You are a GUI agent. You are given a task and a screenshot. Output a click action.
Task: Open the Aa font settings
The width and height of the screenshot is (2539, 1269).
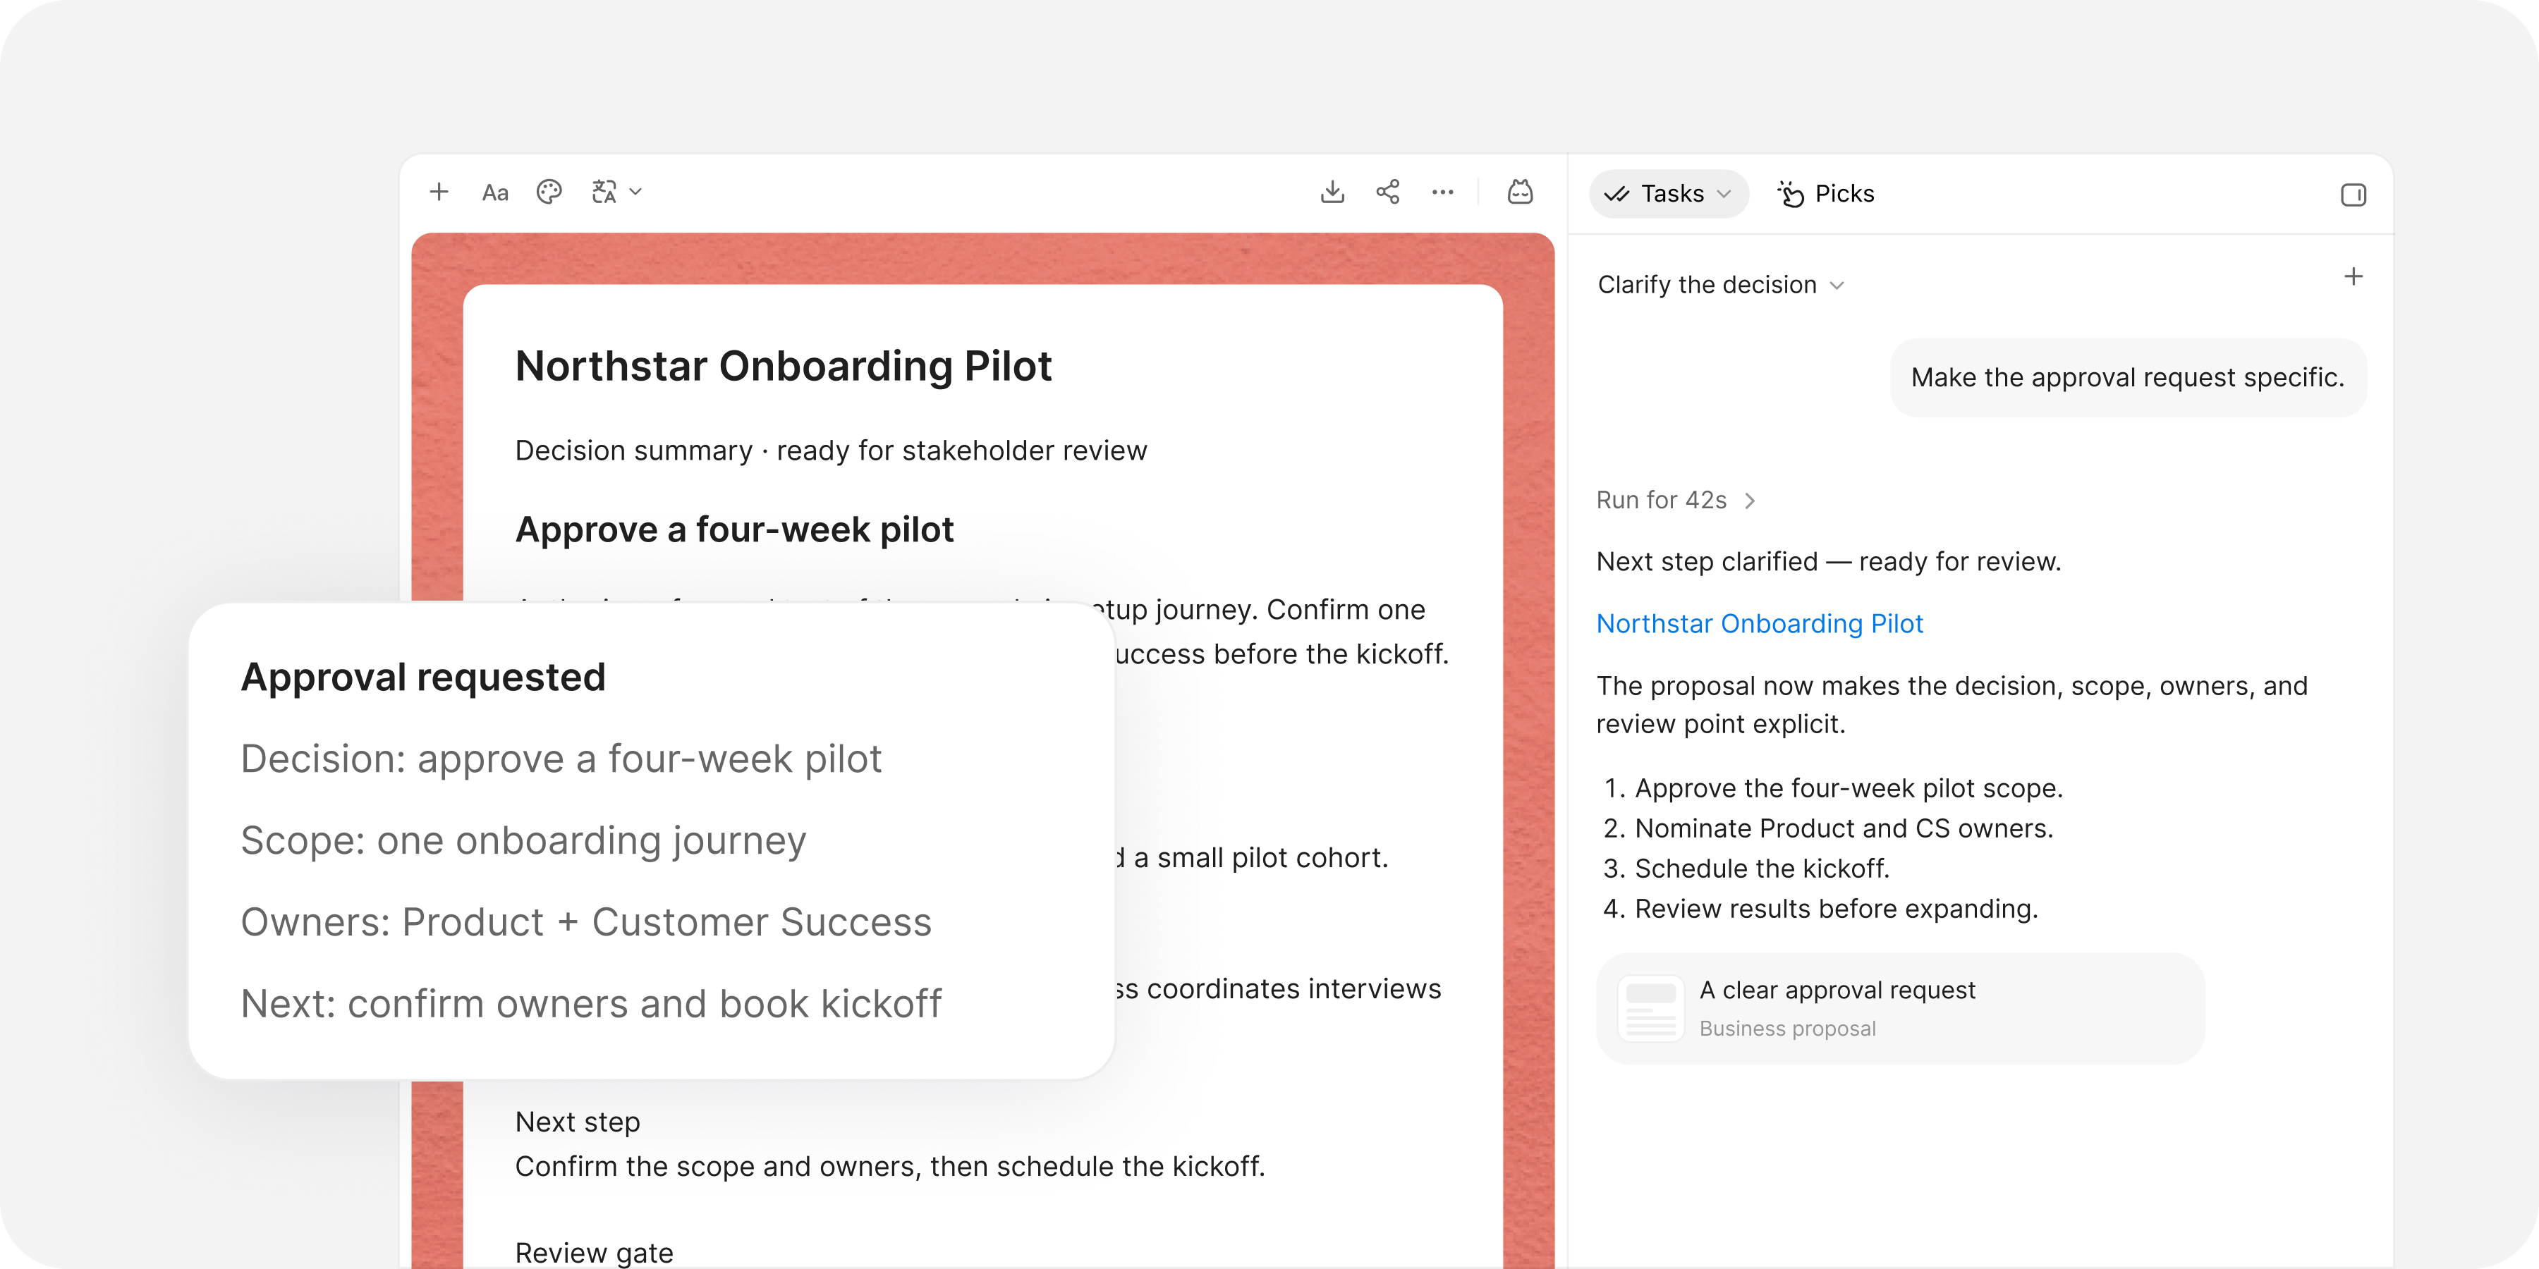(x=495, y=193)
